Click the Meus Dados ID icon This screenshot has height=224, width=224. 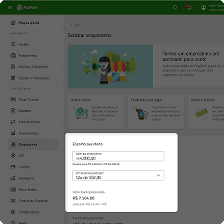tap(13, 189)
